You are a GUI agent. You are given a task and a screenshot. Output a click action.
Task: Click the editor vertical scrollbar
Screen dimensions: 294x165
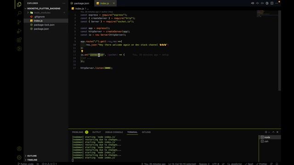[x=279, y=50]
